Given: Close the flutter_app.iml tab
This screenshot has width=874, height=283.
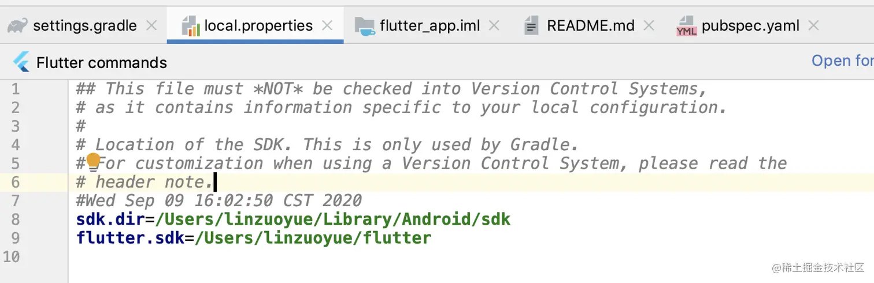Looking at the screenshot, I should tap(494, 25).
